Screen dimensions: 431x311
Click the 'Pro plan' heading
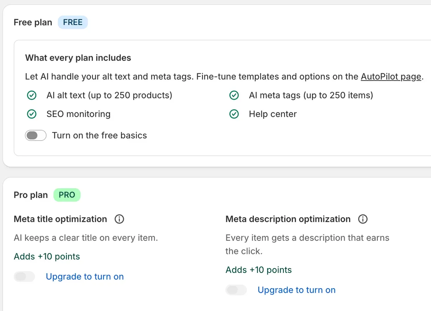[31, 195]
